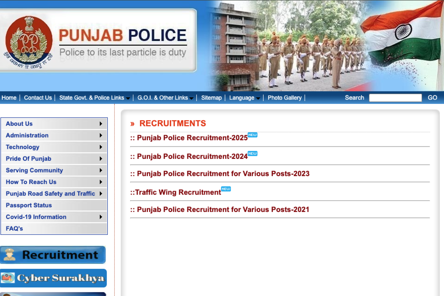This screenshot has width=444, height=296.
Task: Click the PUNJAB POLICE title text
Action: coord(123,35)
